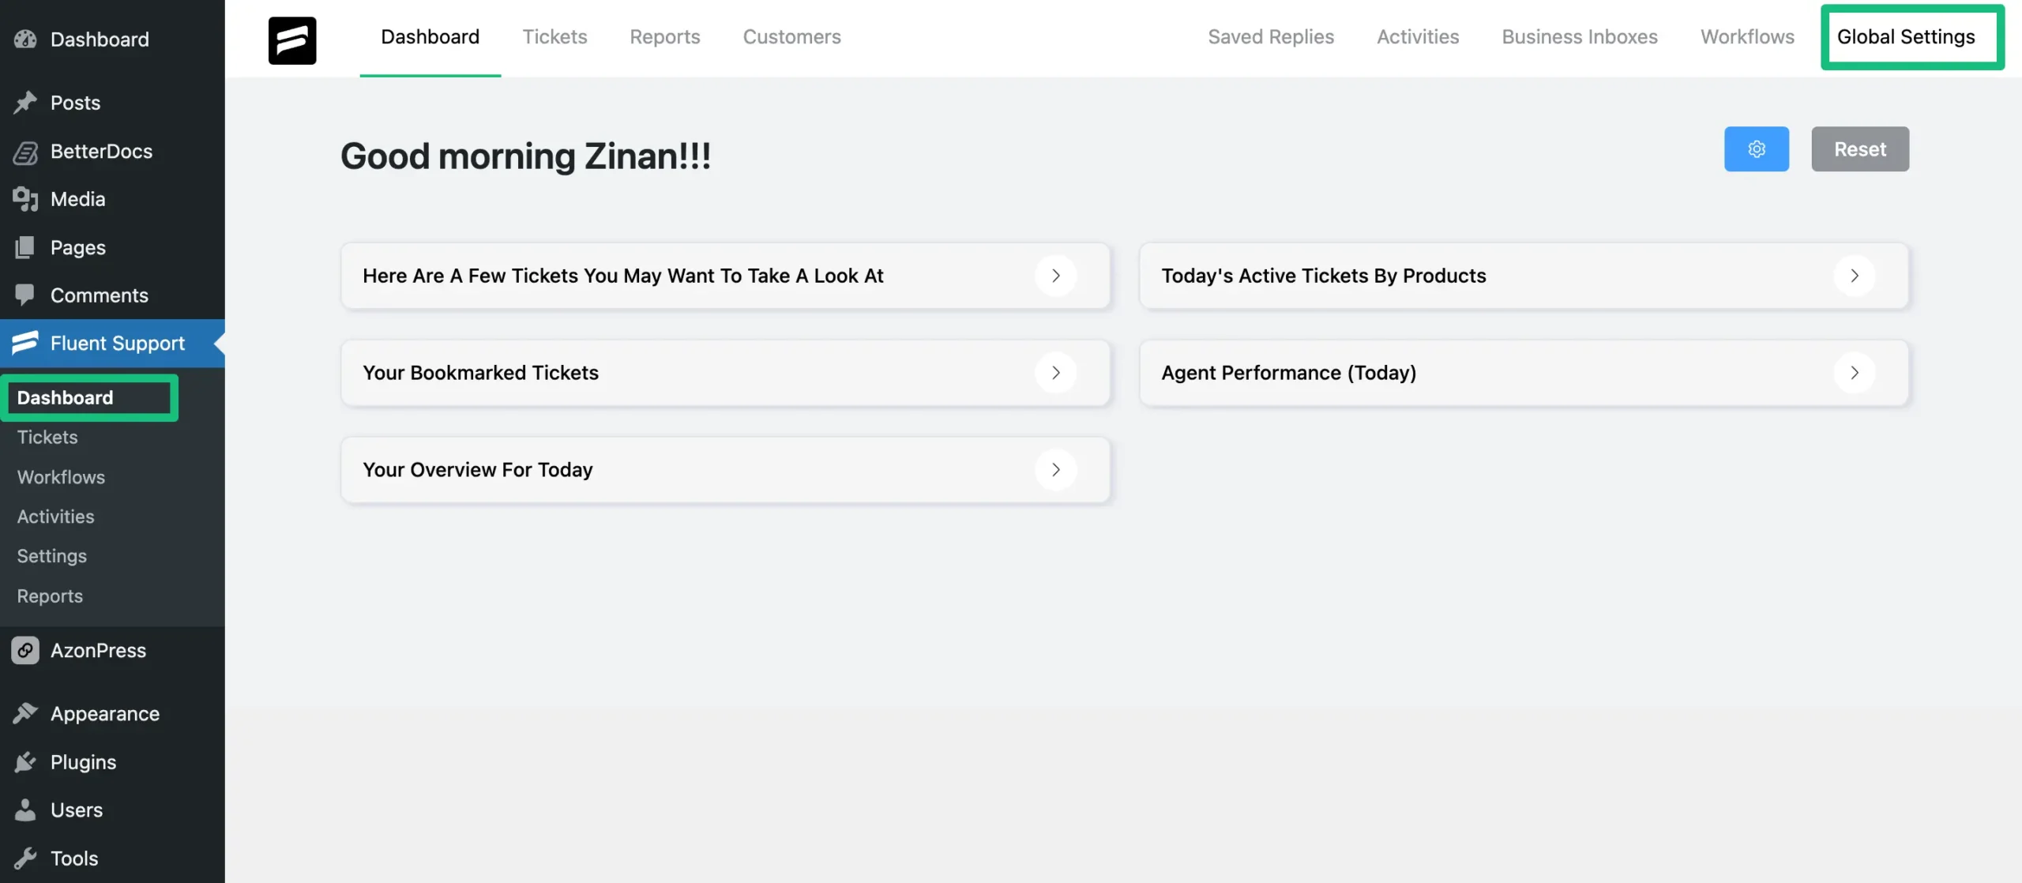Select Activities submenu in sidebar
This screenshot has width=2022, height=883.
click(55, 517)
